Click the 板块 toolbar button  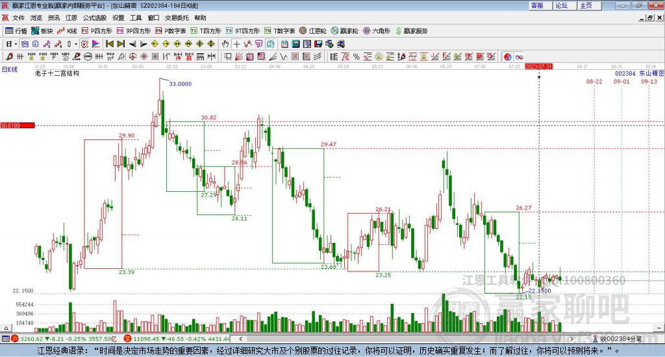tap(42, 31)
